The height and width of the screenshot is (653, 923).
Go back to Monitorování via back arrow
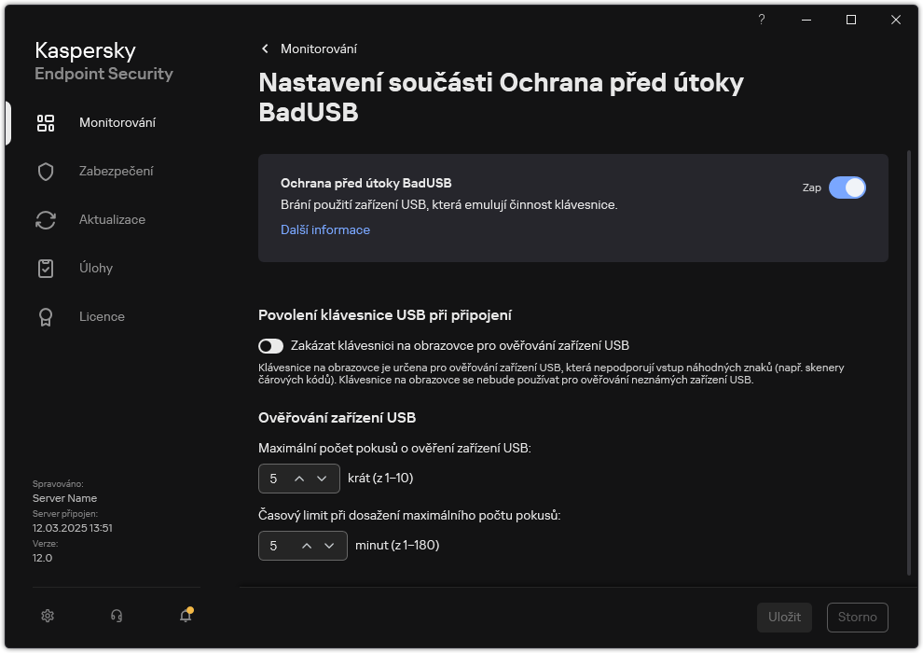265,49
